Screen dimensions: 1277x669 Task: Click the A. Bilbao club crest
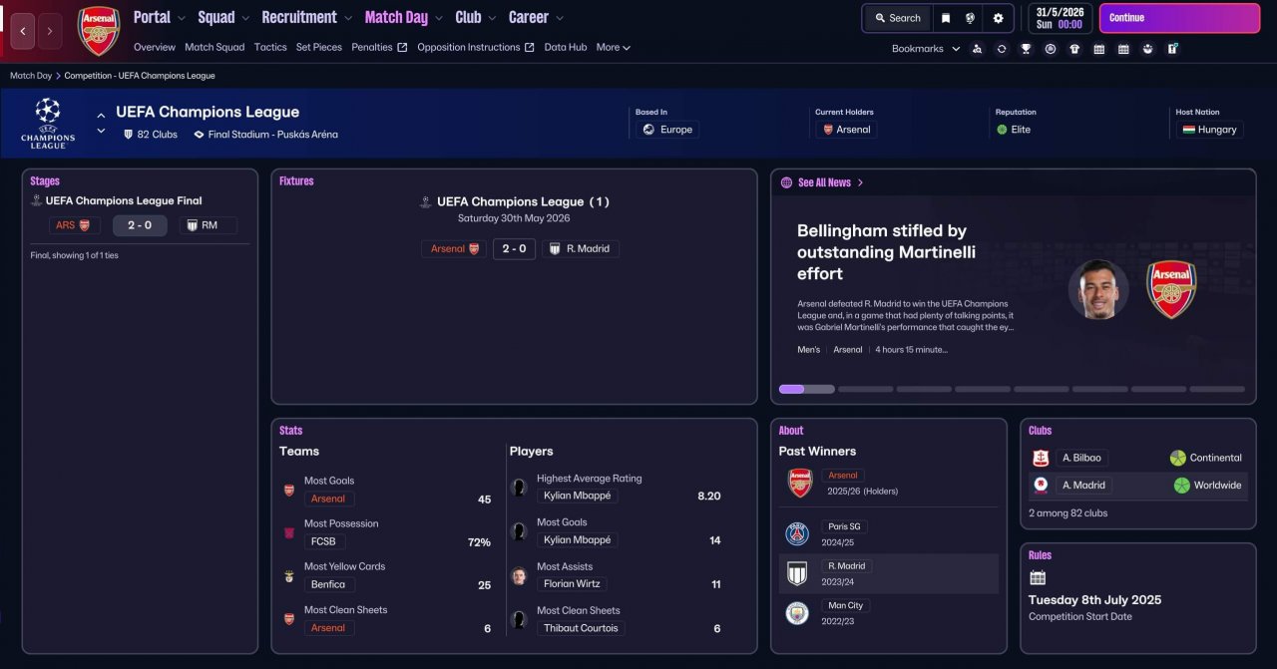tap(1041, 458)
